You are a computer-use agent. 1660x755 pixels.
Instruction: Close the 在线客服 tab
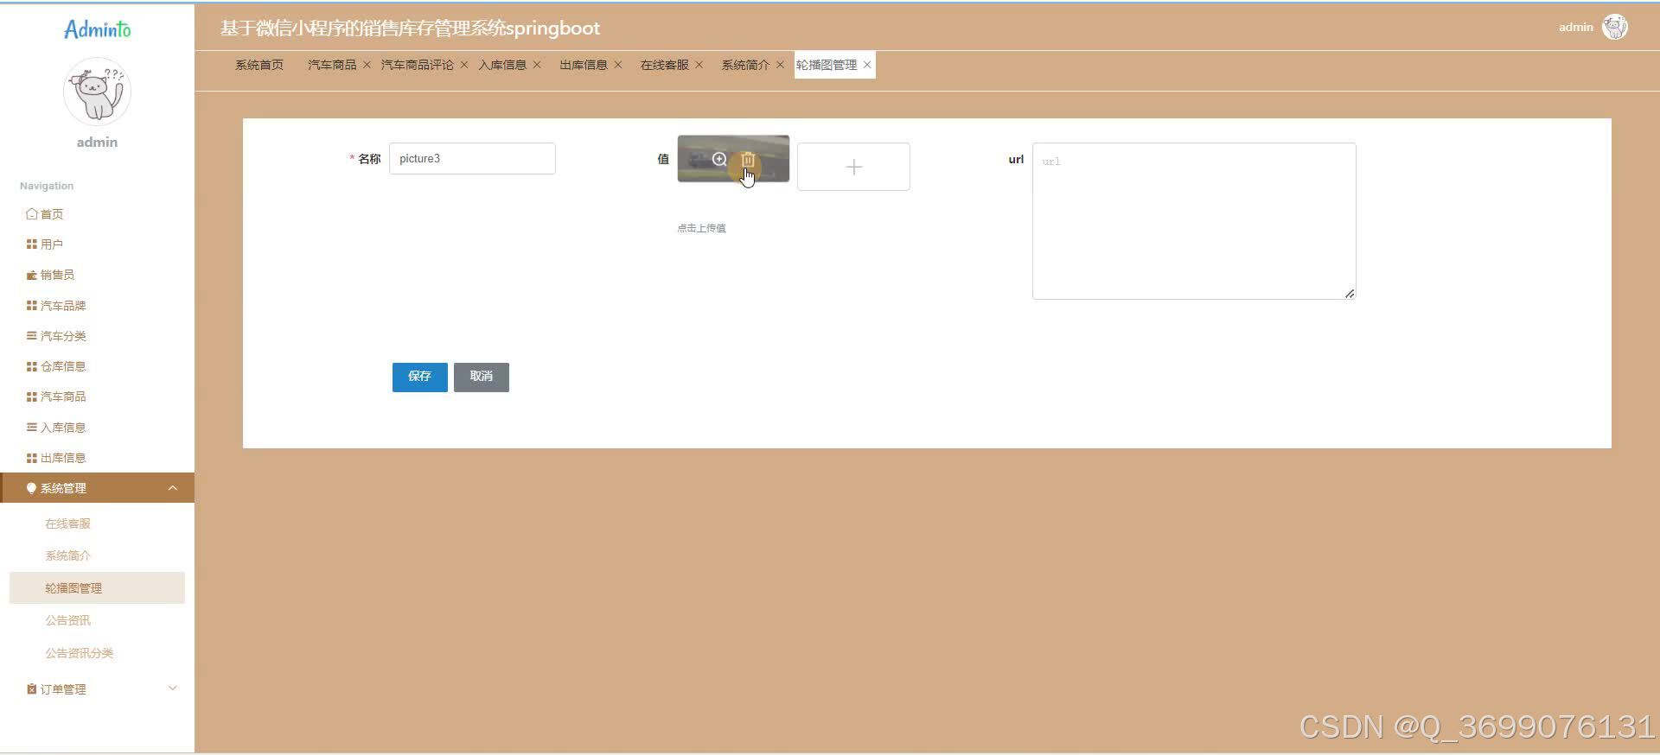tap(699, 65)
